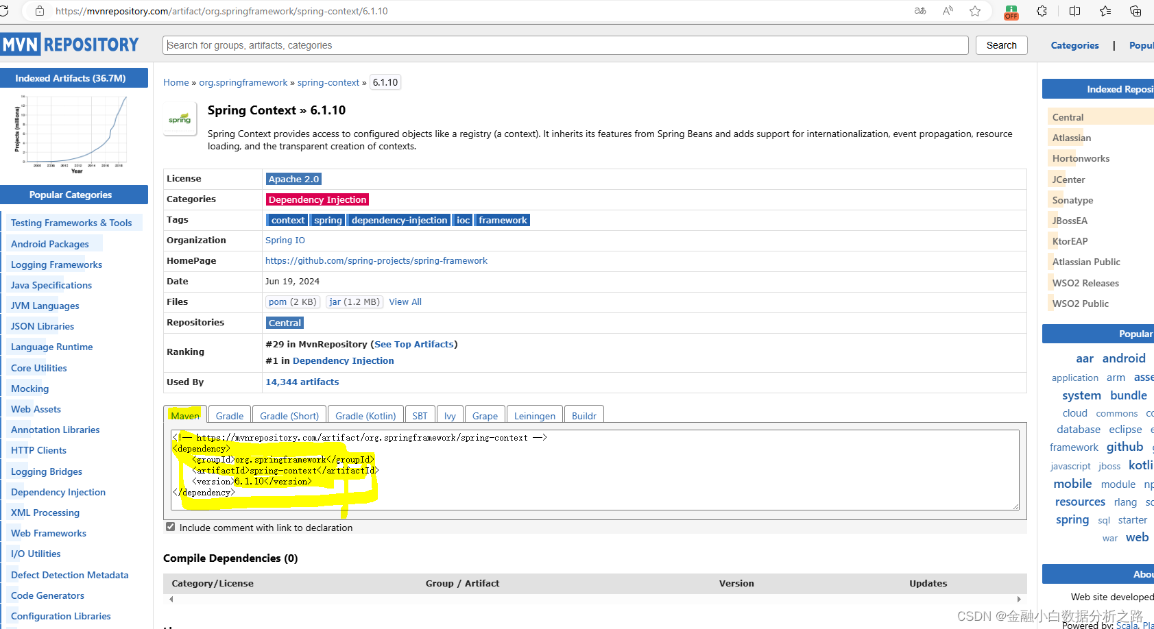Open JSON Libraries category

(43, 326)
